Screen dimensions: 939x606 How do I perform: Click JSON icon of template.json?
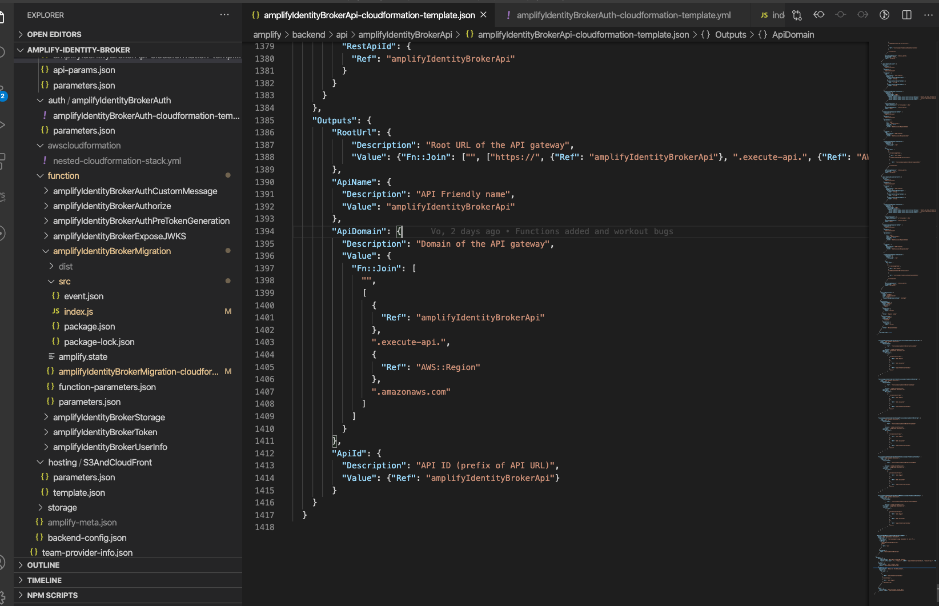tap(45, 492)
